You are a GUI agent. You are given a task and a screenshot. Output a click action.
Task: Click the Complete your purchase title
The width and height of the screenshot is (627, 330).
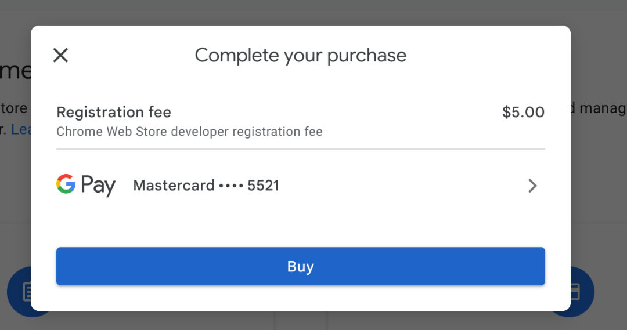(x=300, y=56)
